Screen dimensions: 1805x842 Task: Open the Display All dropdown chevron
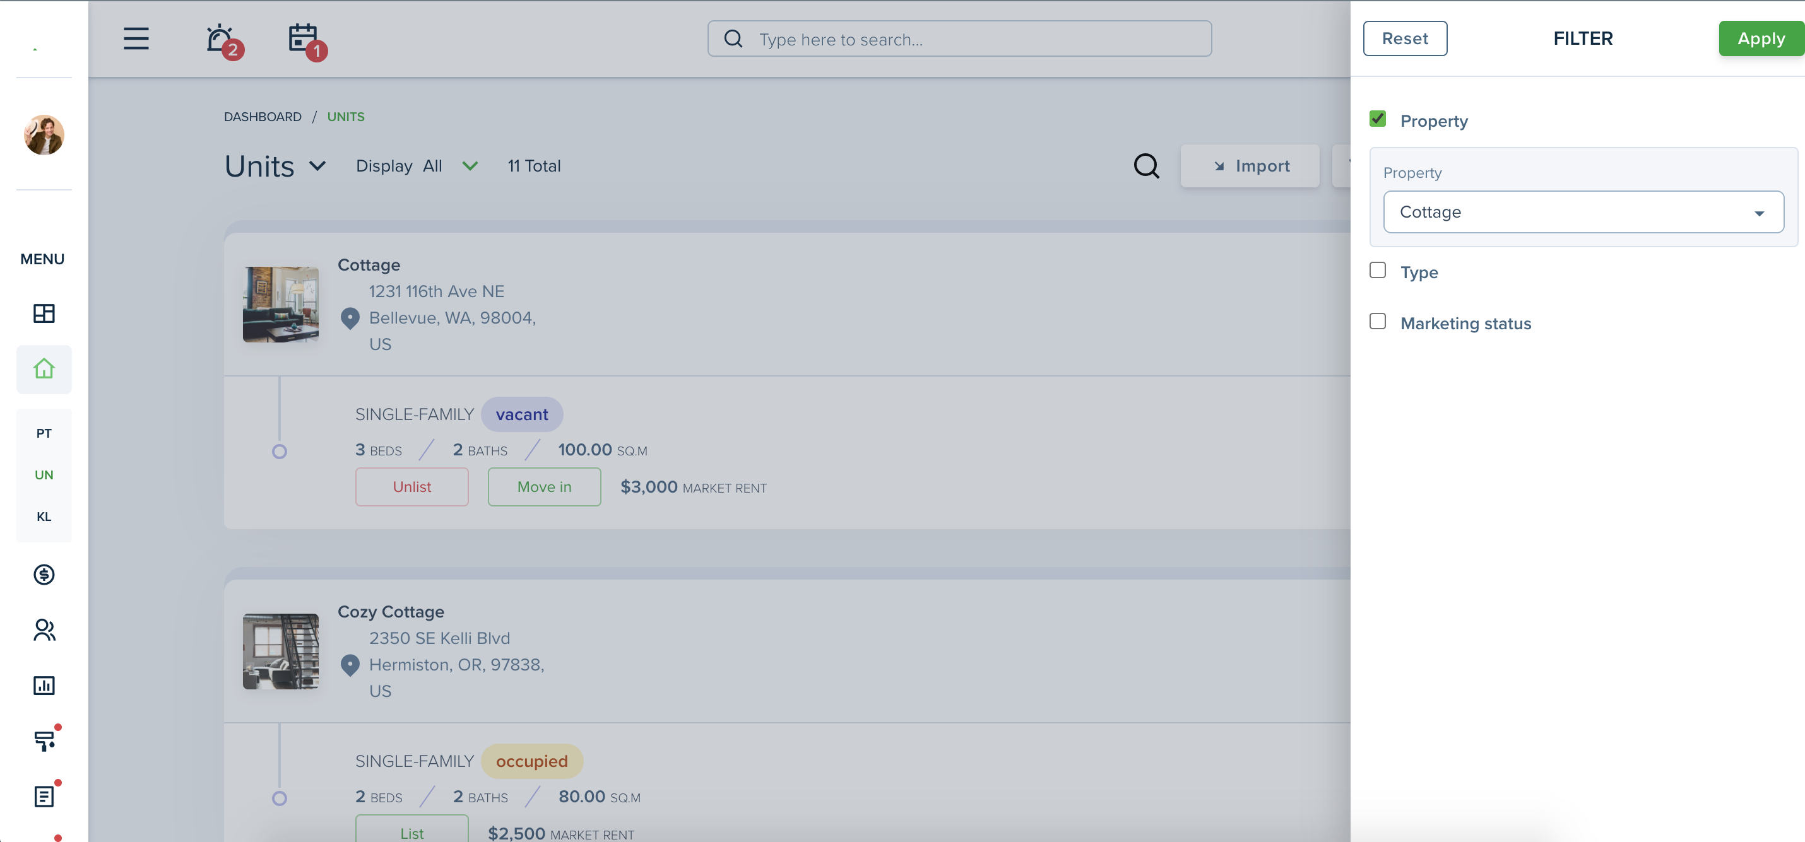tap(470, 166)
